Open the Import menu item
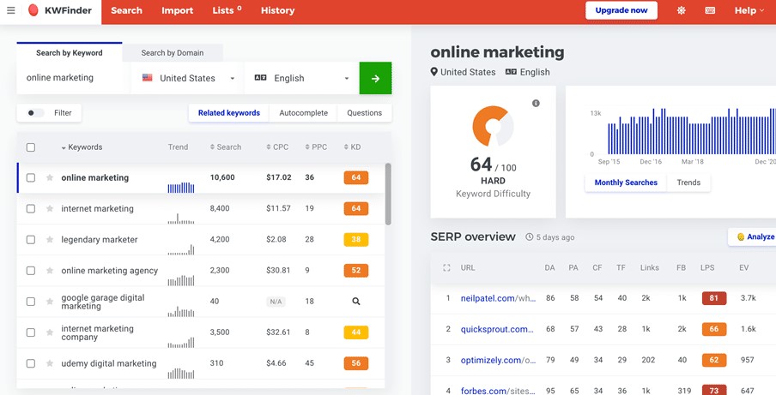Viewport: 776px width, 395px height. click(177, 10)
